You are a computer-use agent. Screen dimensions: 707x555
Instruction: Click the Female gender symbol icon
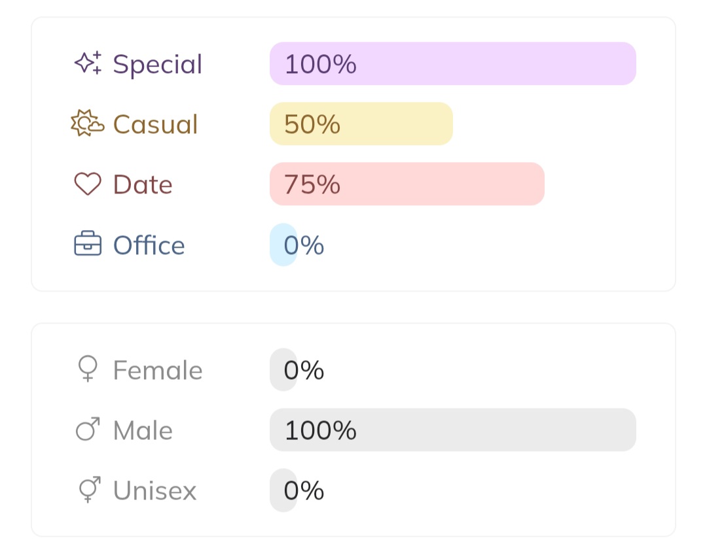coord(88,369)
